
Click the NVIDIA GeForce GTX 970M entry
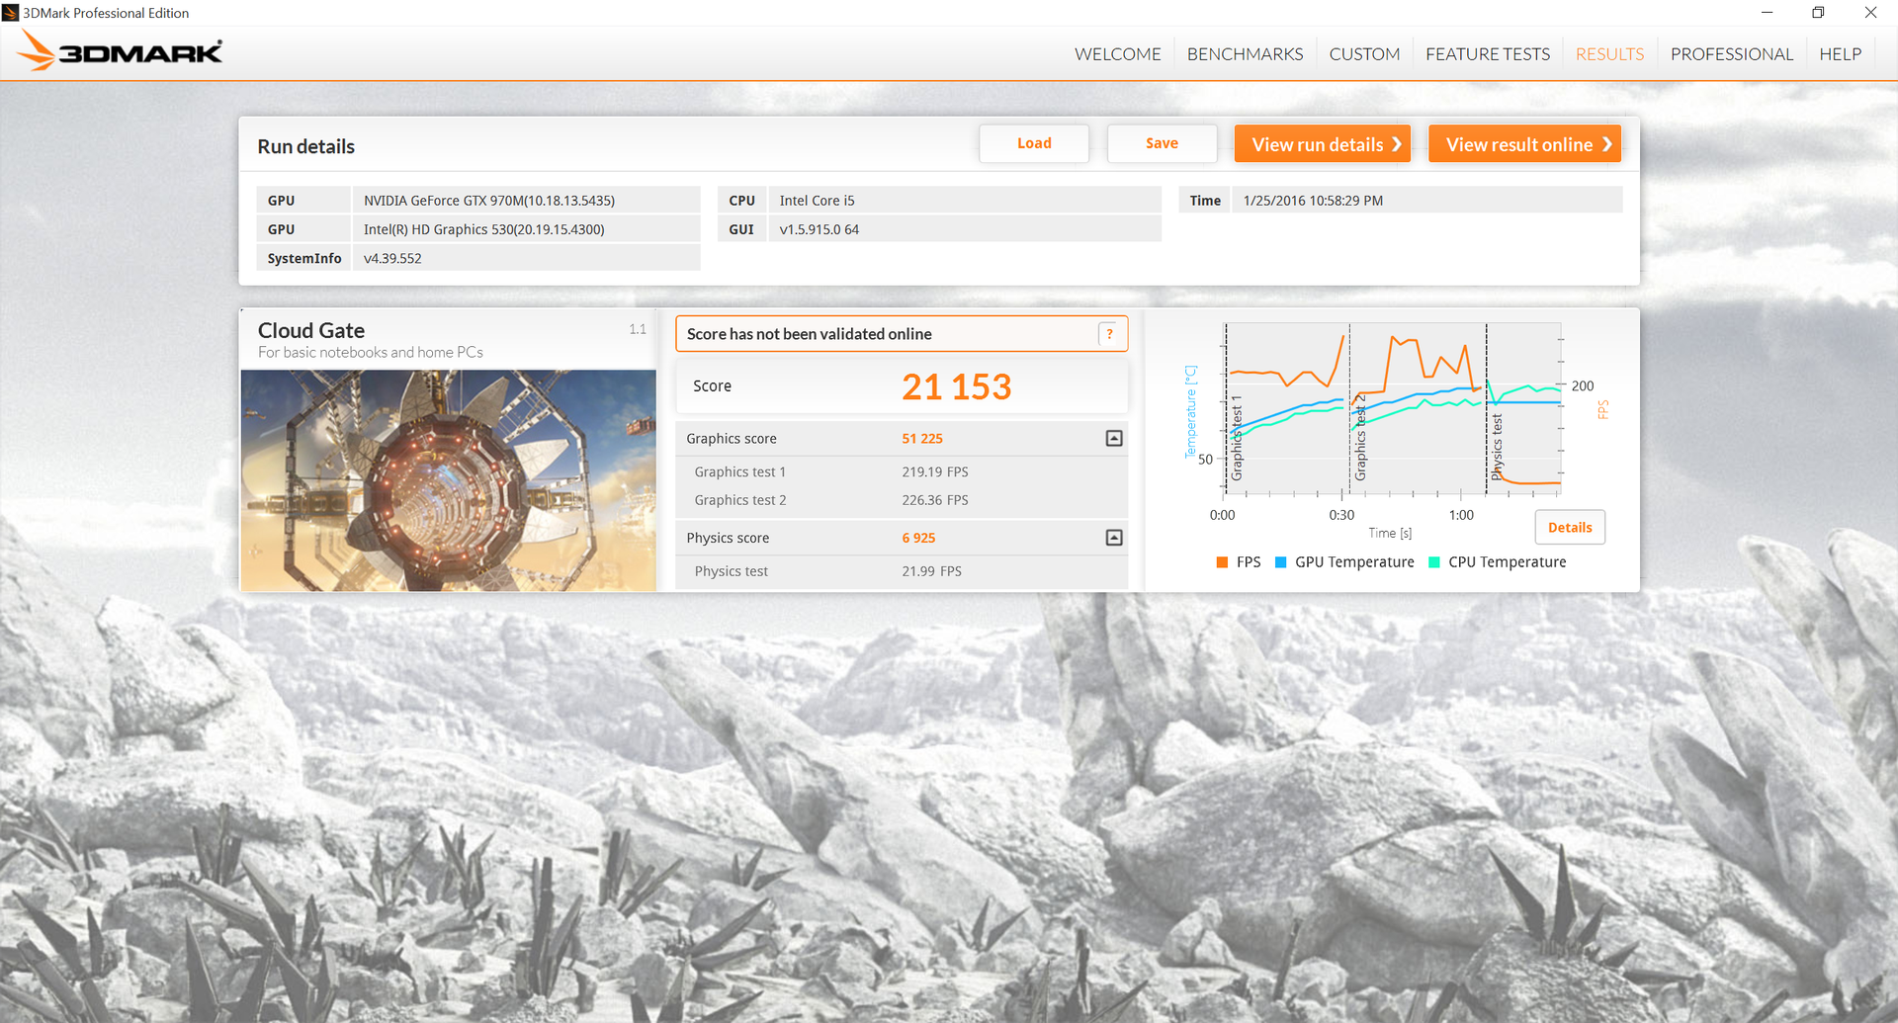tap(488, 201)
